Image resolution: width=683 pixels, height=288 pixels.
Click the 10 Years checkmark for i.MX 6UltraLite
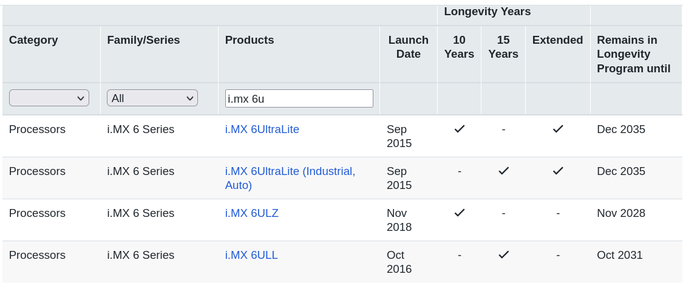point(460,129)
